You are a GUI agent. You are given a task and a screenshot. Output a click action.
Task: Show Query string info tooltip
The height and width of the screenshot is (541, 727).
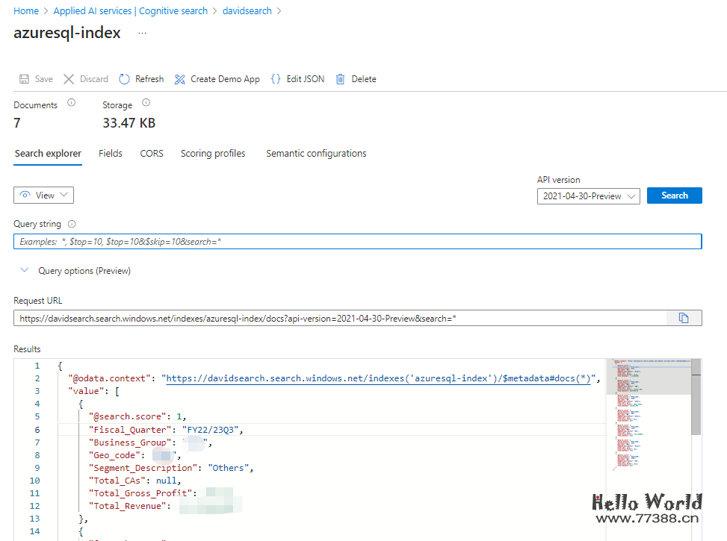click(72, 224)
